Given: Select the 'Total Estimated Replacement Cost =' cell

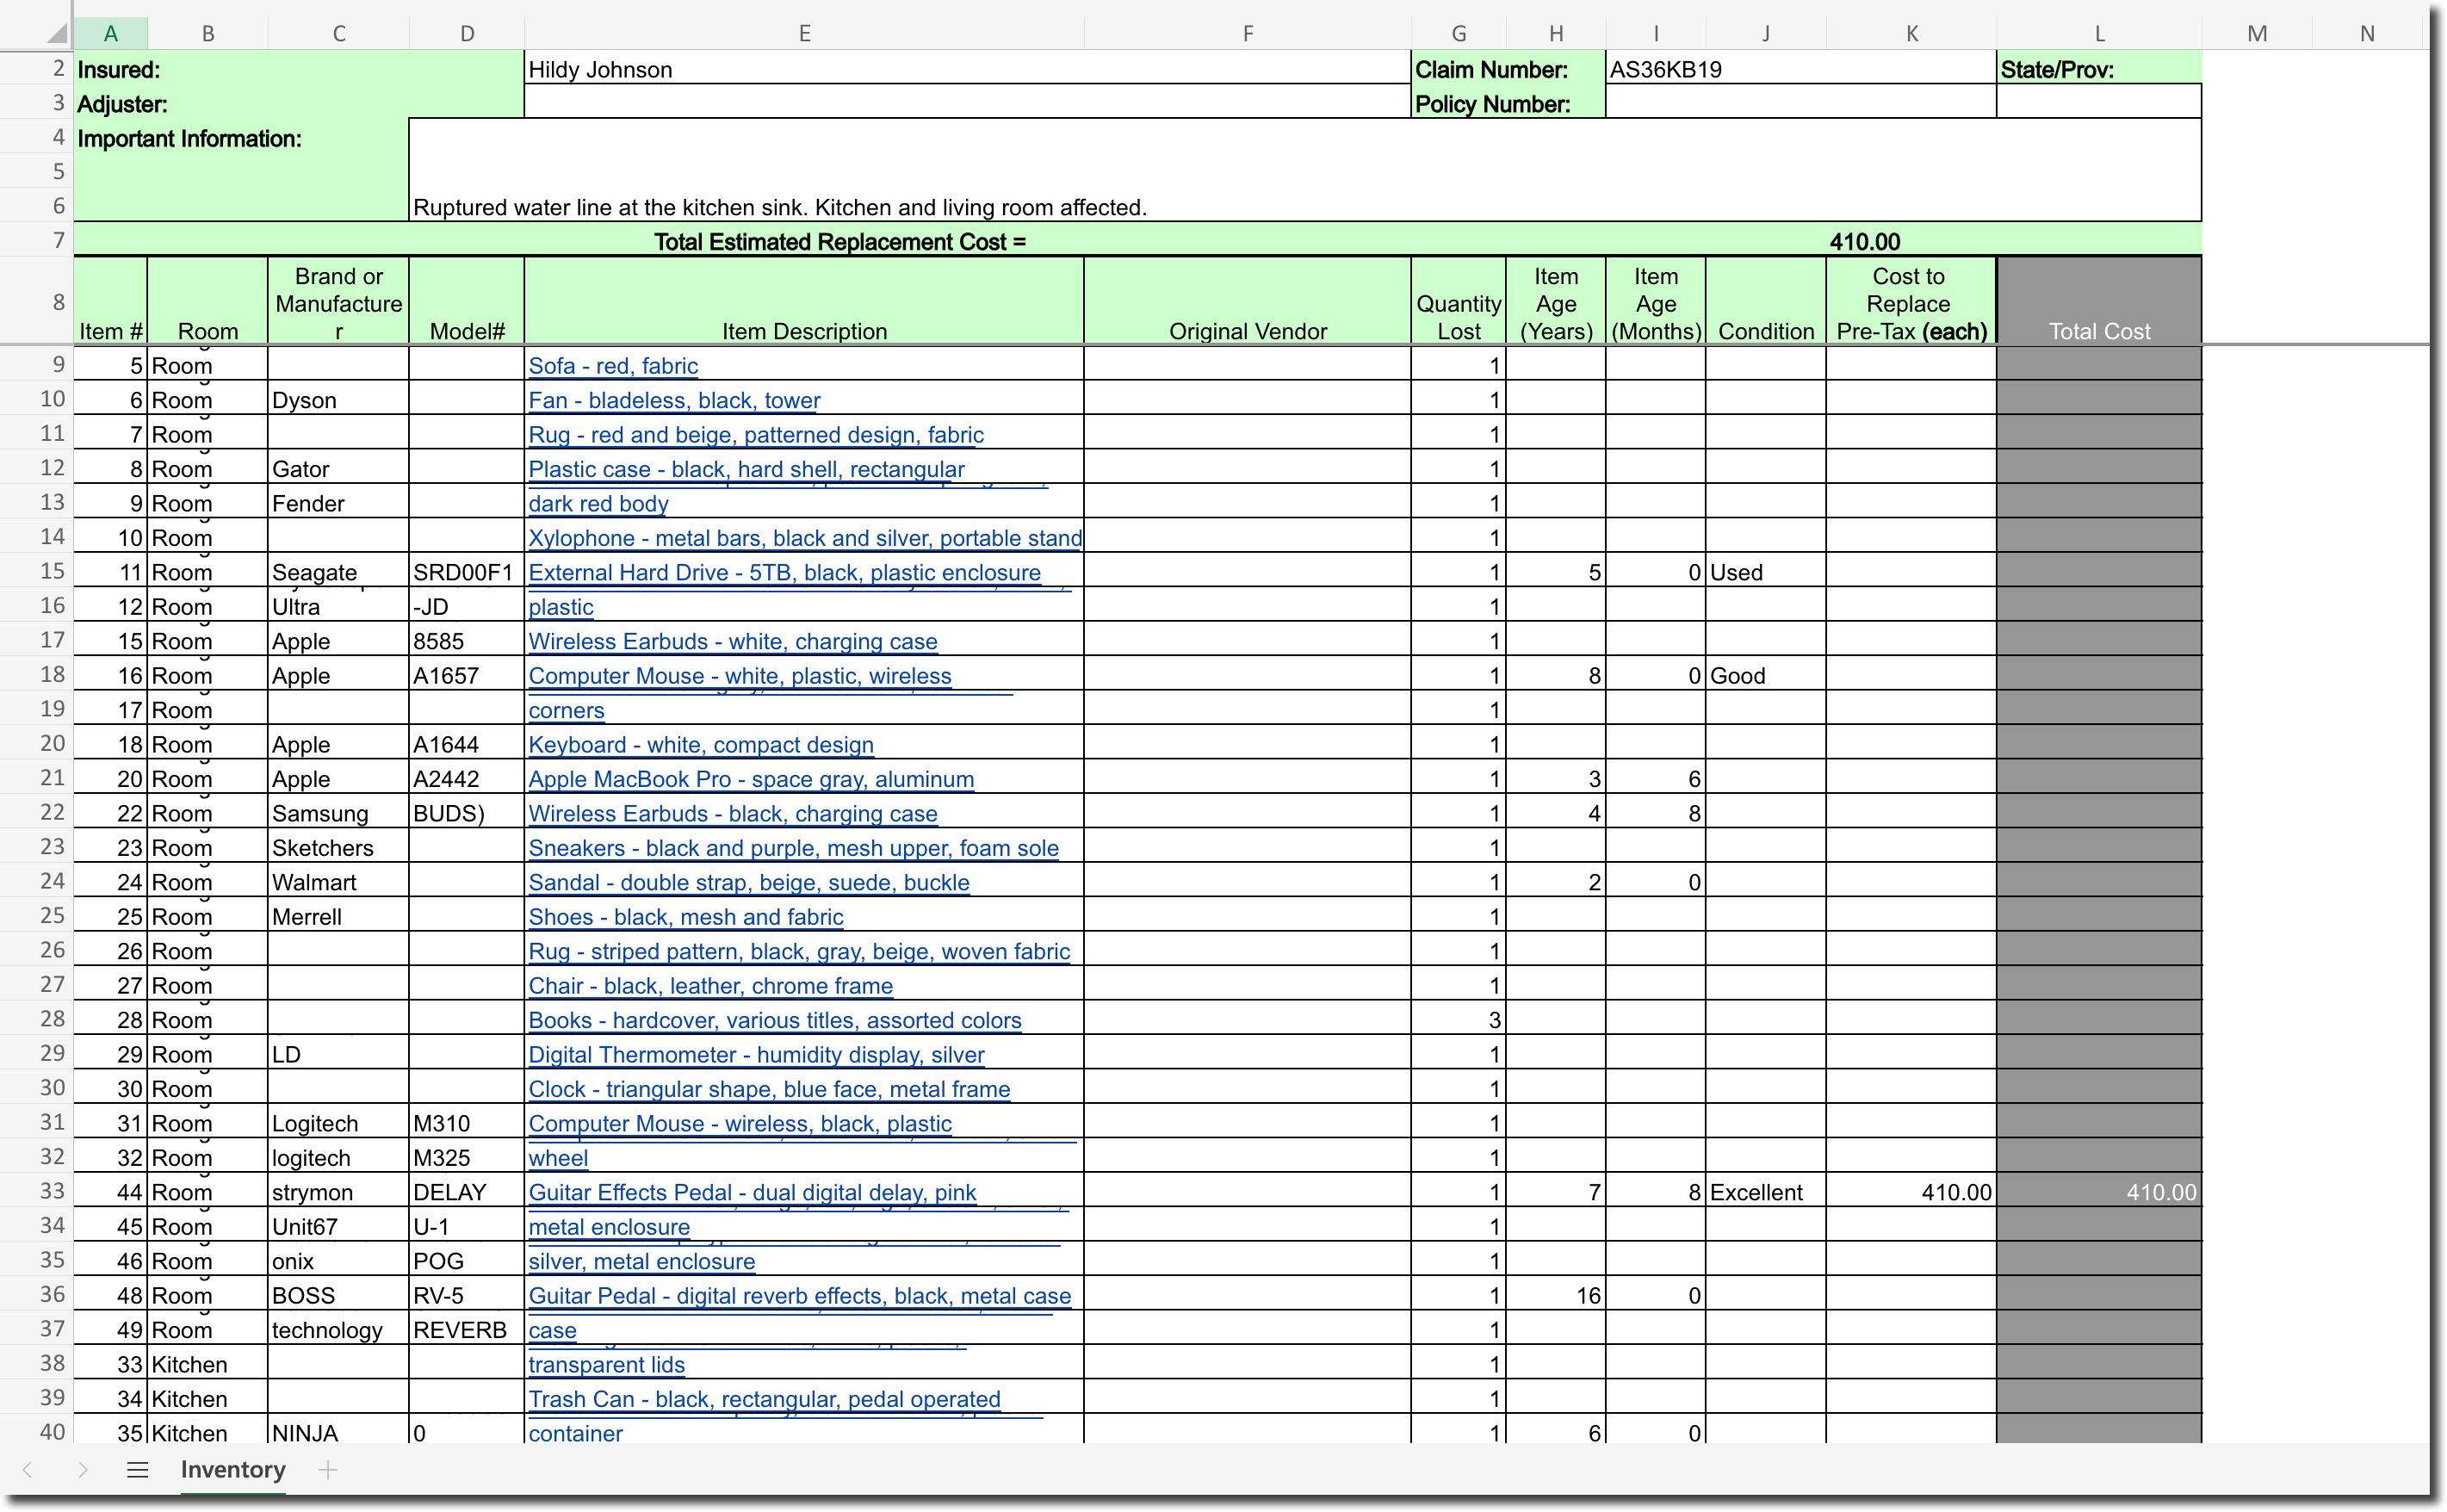Looking at the screenshot, I should pyautogui.click(x=840, y=242).
